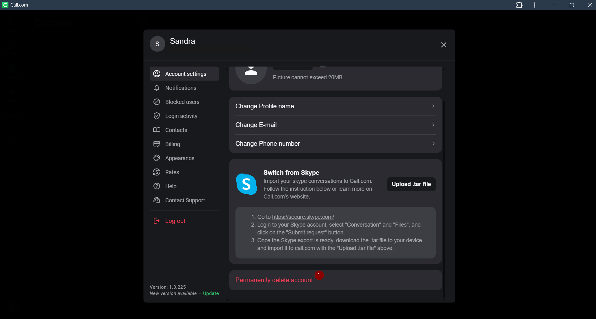Image resolution: width=596 pixels, height=319 pixels.
Task: Close the settings dialog with X
Action: pos(444,45)
